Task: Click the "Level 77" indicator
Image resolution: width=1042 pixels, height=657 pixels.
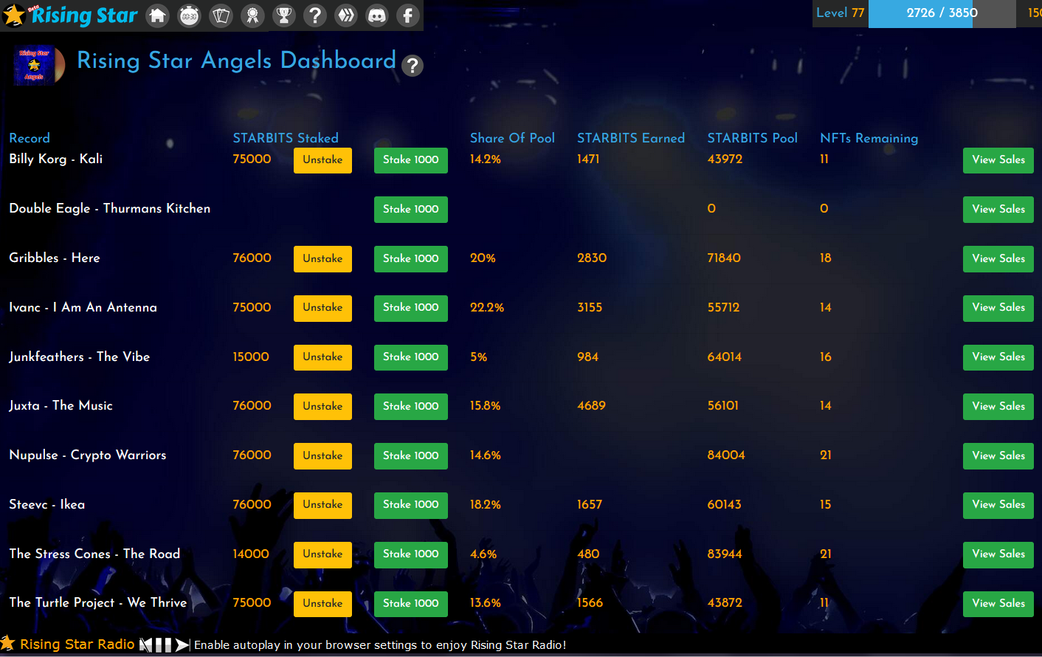Action: 840,13
